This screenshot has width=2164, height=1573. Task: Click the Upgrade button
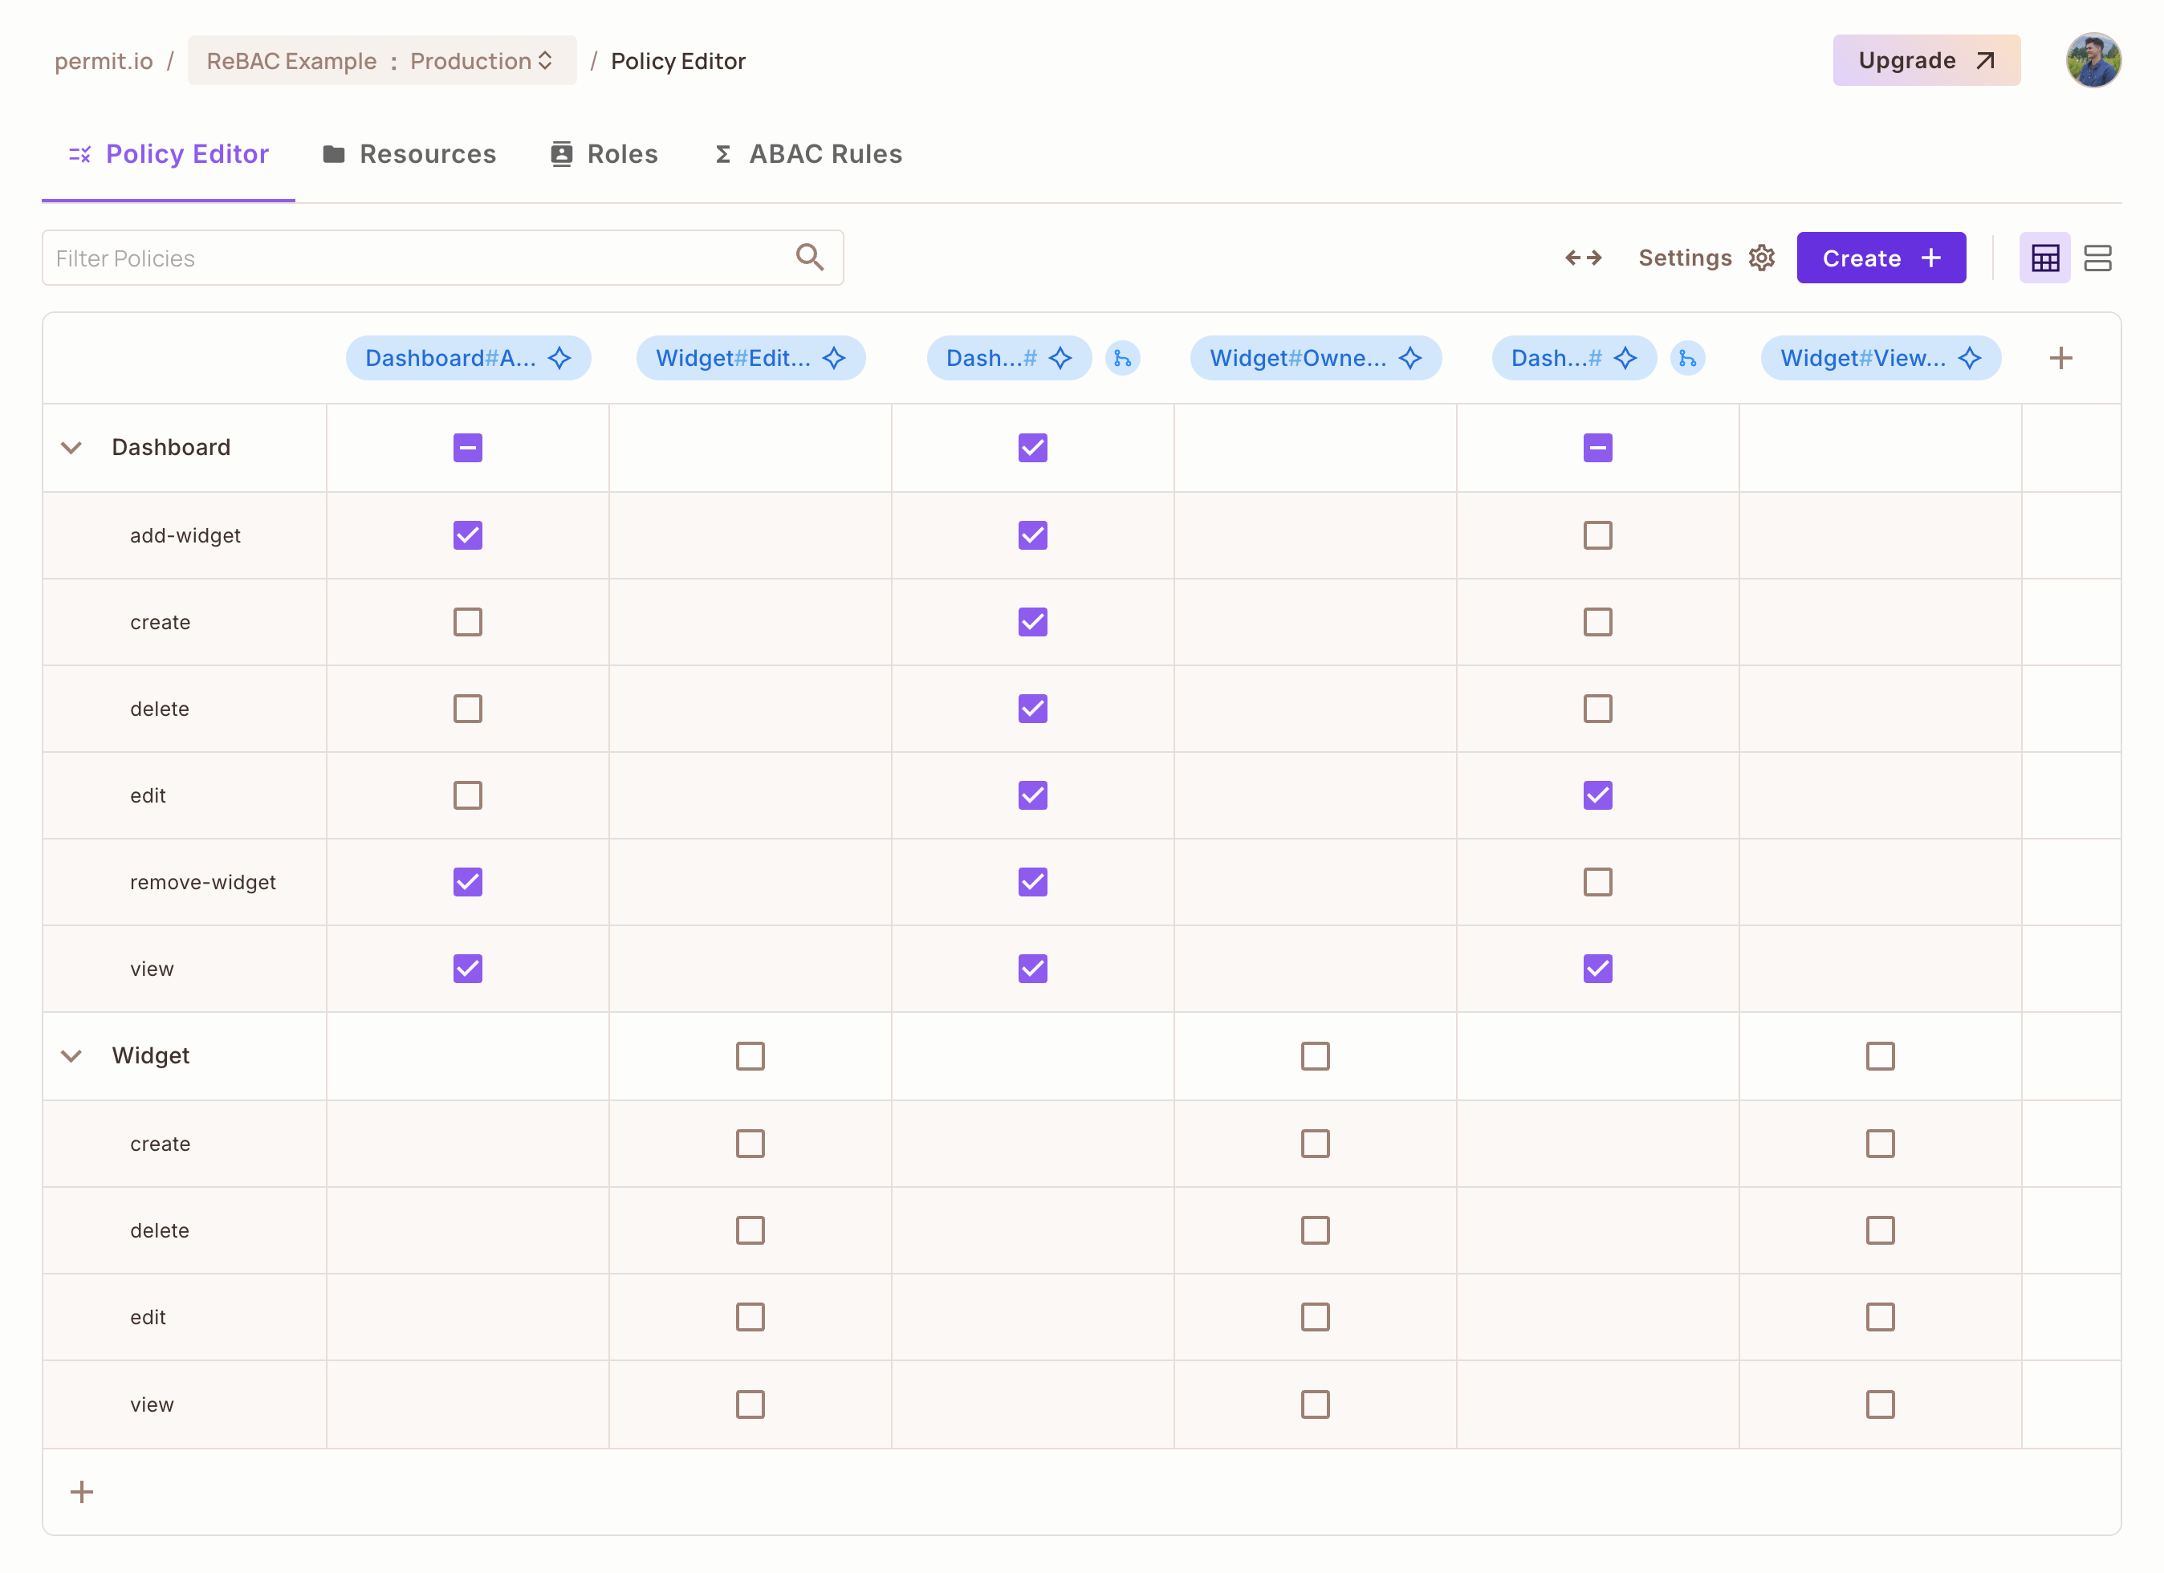click(1926, 60)
